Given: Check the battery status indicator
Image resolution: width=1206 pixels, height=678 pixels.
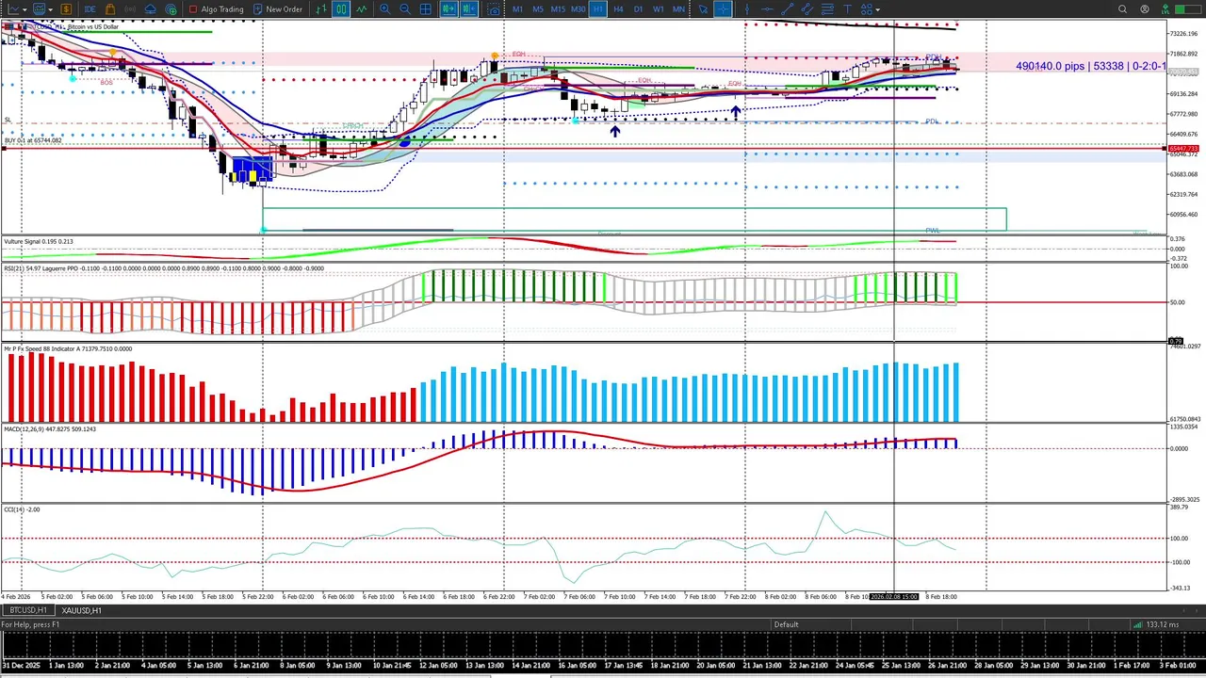Looking at the screenshot, I should tap(1186, 9).
